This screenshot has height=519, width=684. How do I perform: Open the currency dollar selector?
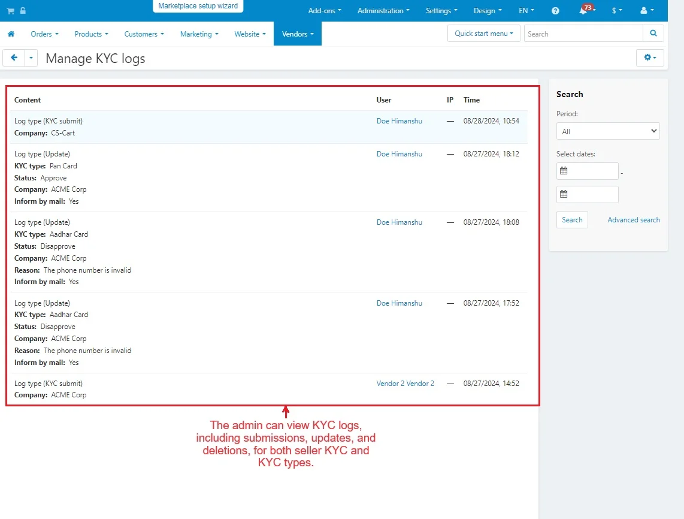pyautogui.click(x=616, y=11)
